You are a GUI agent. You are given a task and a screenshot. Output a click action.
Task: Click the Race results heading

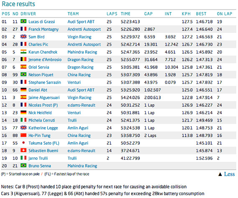[x=18, y=4]
